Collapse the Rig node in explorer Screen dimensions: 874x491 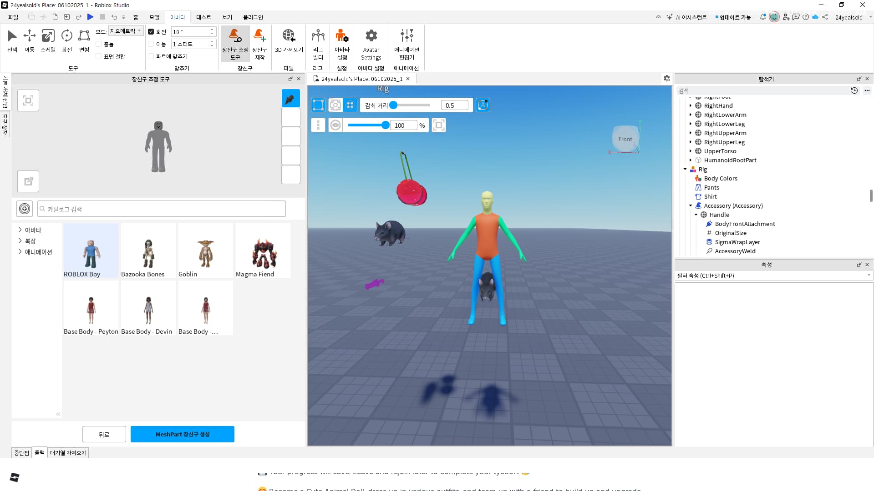[x=685, y=169]
